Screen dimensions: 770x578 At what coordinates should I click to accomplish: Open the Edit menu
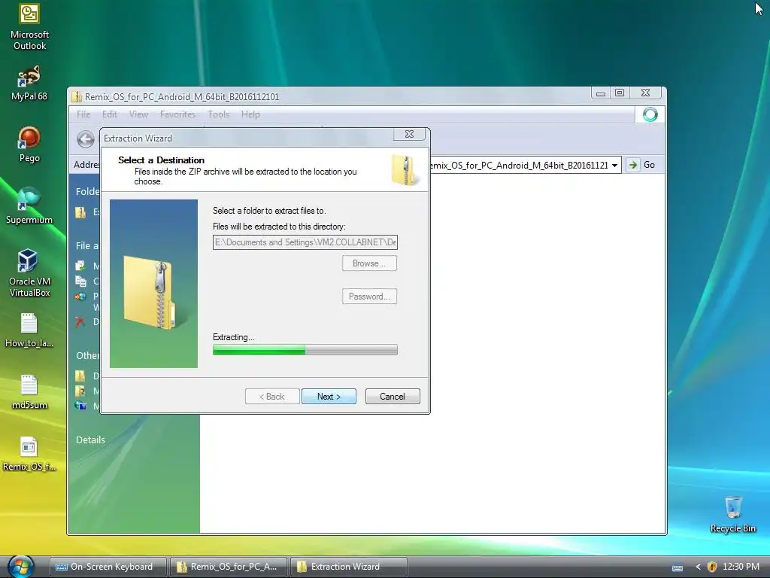tap(110, 114)
